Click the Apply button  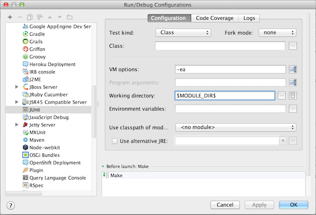[x=259, y=205]
